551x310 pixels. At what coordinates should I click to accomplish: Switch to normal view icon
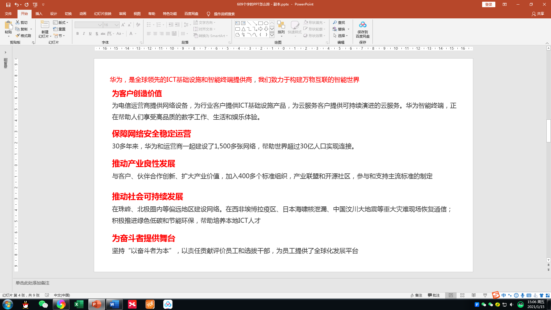[451, 295]
